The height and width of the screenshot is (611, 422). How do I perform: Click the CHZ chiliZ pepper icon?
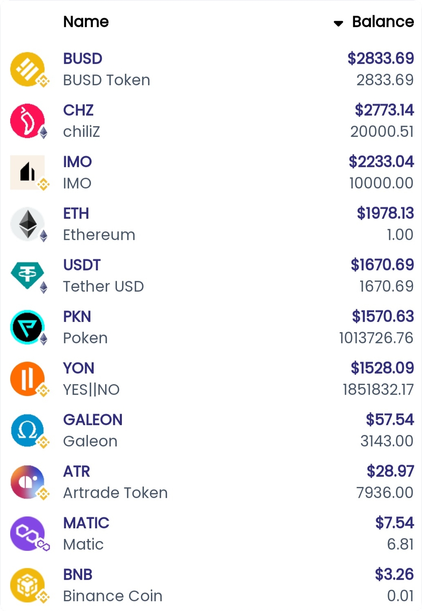[27, 121]
